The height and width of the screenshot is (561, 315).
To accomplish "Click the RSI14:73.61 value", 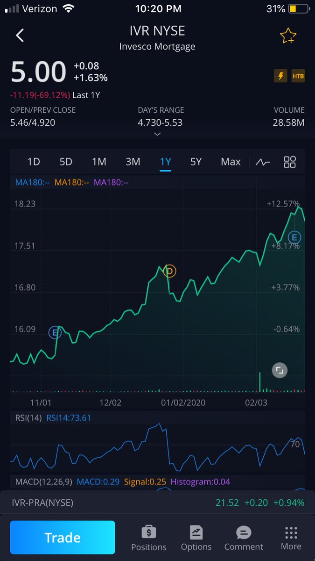I will coord(69,418).
